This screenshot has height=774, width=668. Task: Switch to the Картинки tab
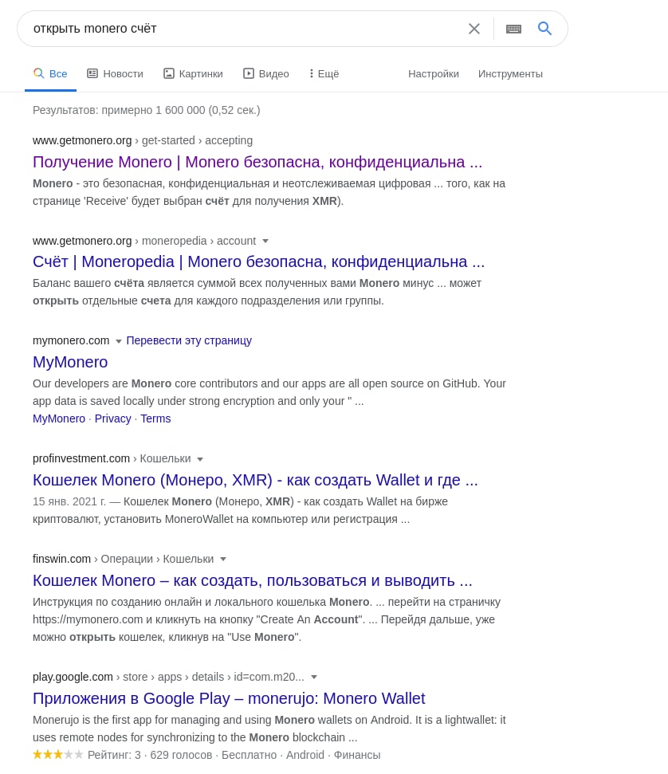click(193, 74)
